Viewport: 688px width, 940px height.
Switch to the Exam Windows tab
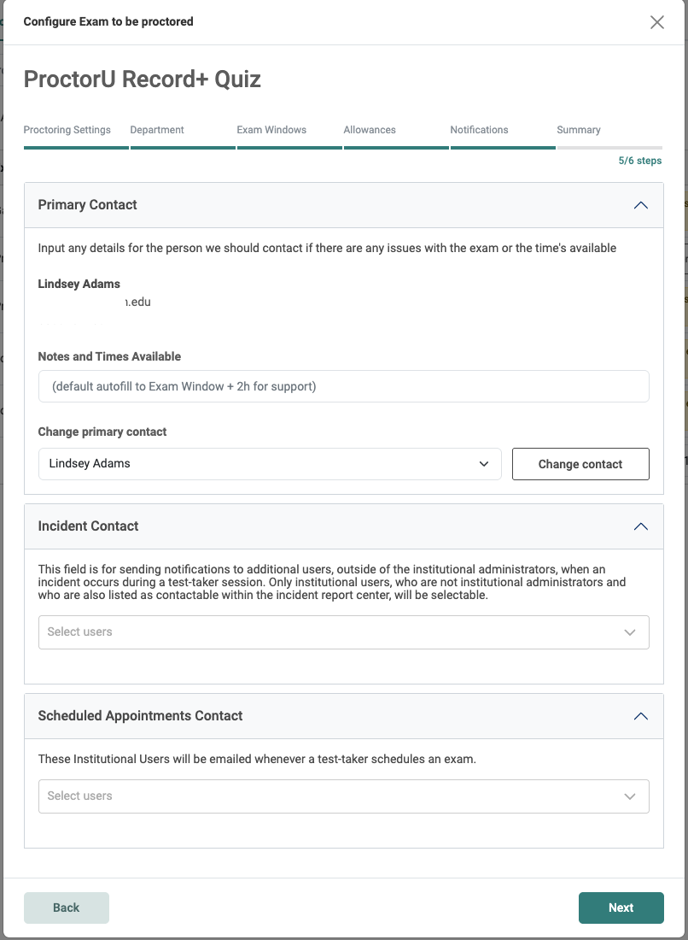pyautogui.click(x=271, y=130)
